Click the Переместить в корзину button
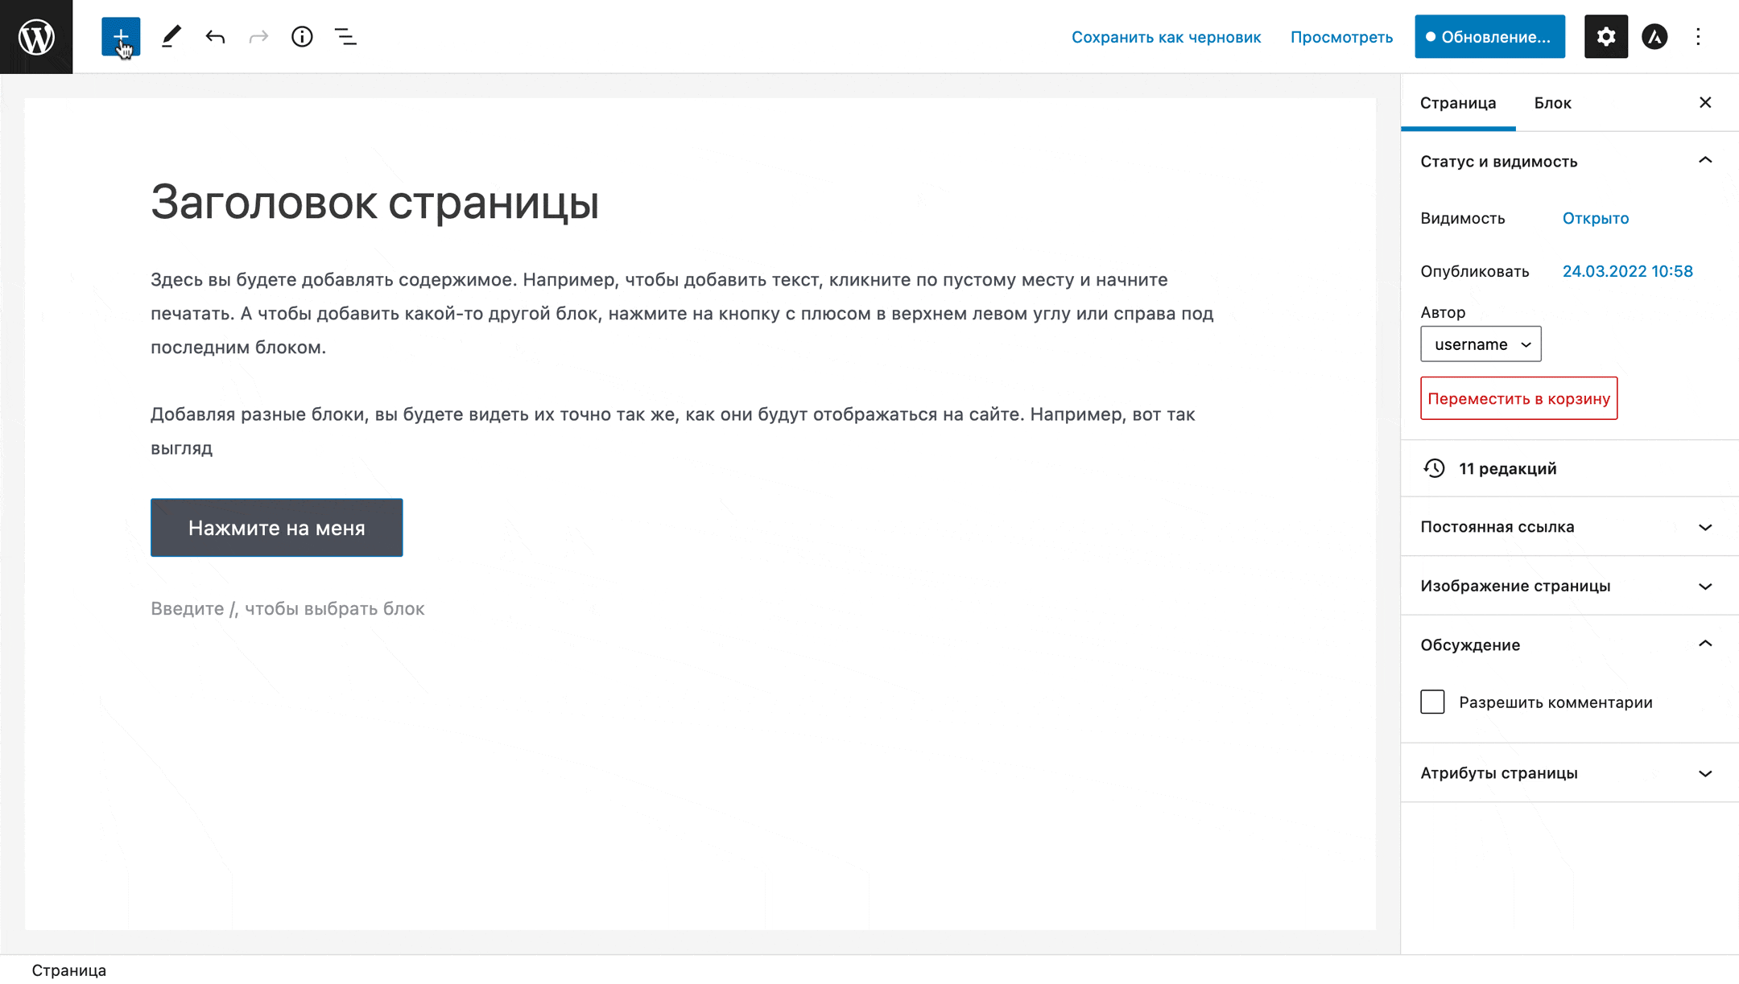1739x984 pixels. tap(1518, 399)
